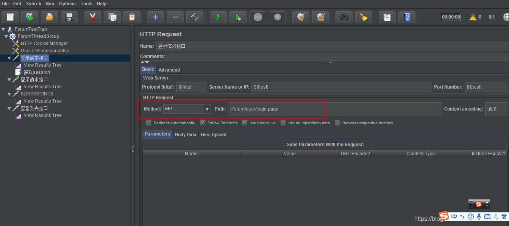Enable Use multipart/form-data checkbox
Image resolution: width=509 pixels, height=226 pixels.
pyautogui.click(x=283, y=123)
